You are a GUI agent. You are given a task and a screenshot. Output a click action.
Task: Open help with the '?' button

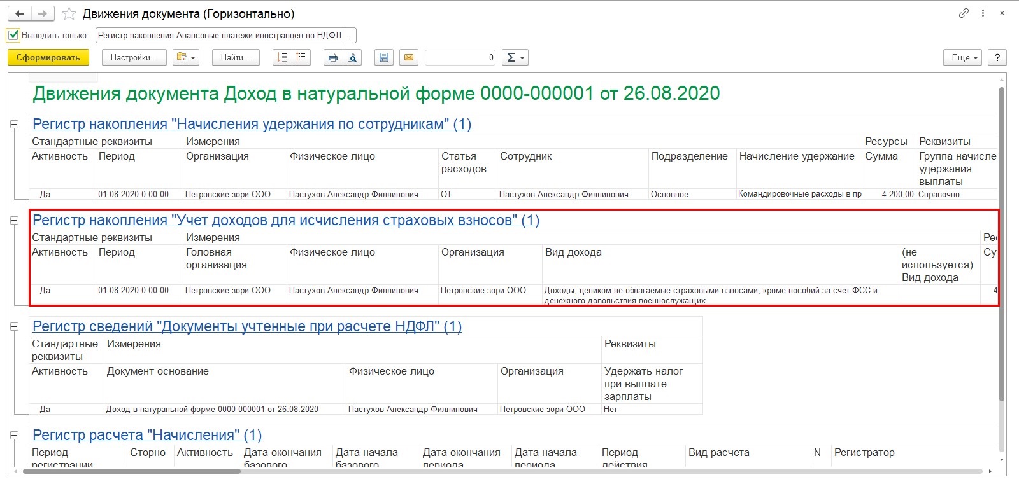coord(997,57)
